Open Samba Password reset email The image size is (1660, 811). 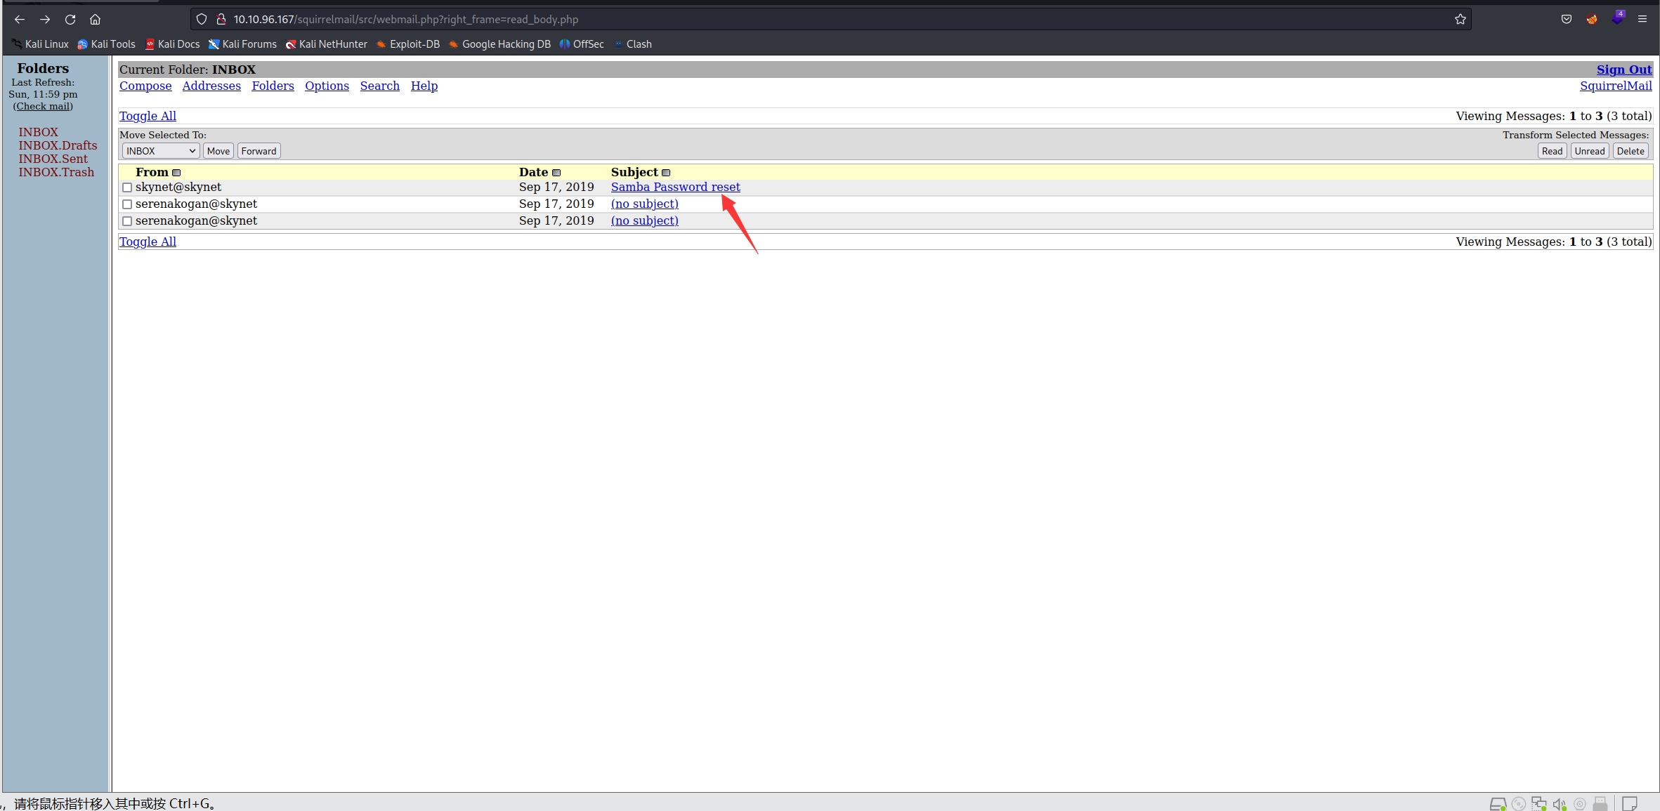coord(675,187)
